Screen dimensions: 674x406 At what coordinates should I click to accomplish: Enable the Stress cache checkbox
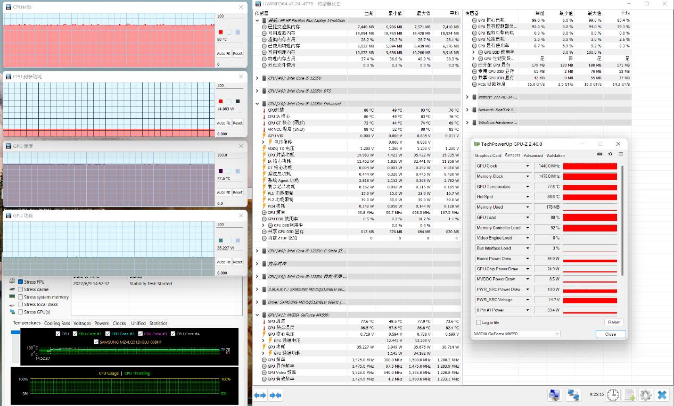coord(21,289)
